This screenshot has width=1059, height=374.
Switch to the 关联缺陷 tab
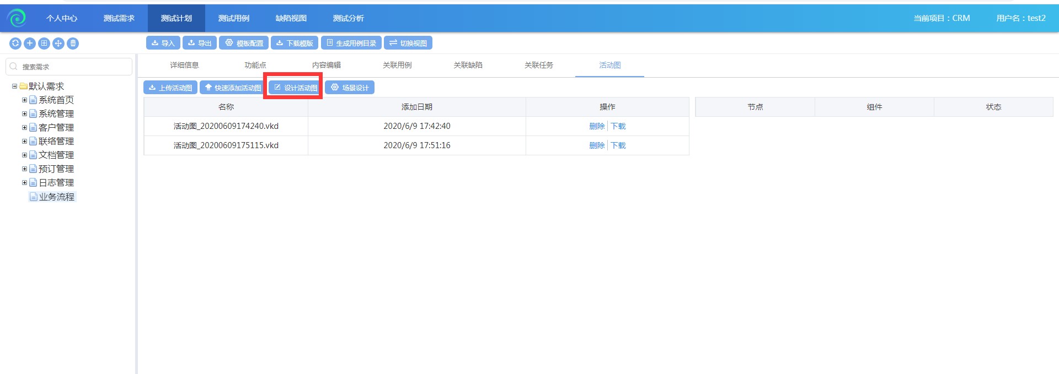click(468, 65)
